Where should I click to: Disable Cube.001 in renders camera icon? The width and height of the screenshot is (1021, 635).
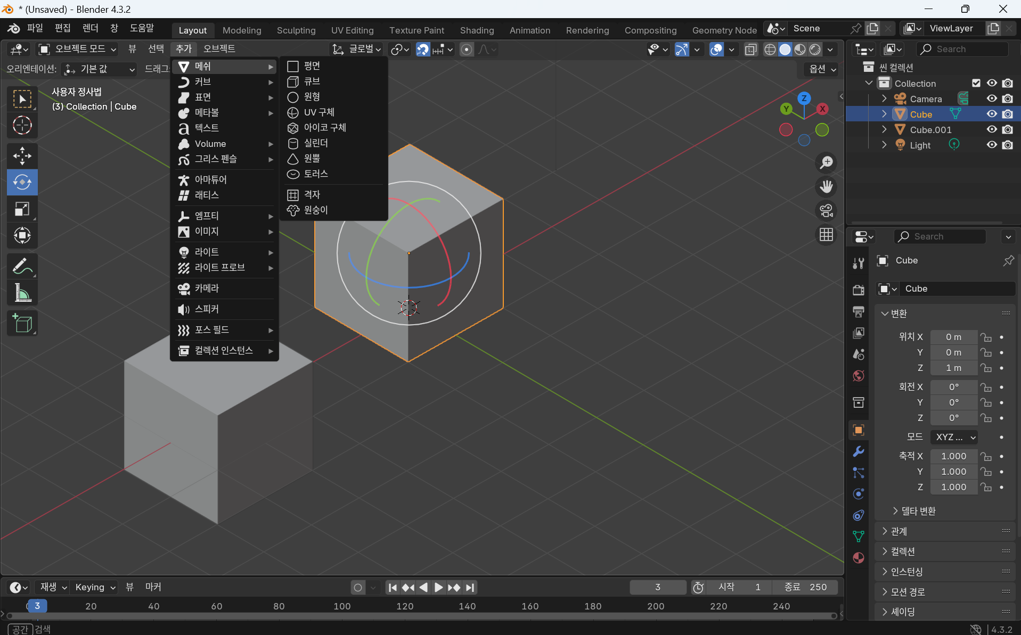click(1007, 129)
